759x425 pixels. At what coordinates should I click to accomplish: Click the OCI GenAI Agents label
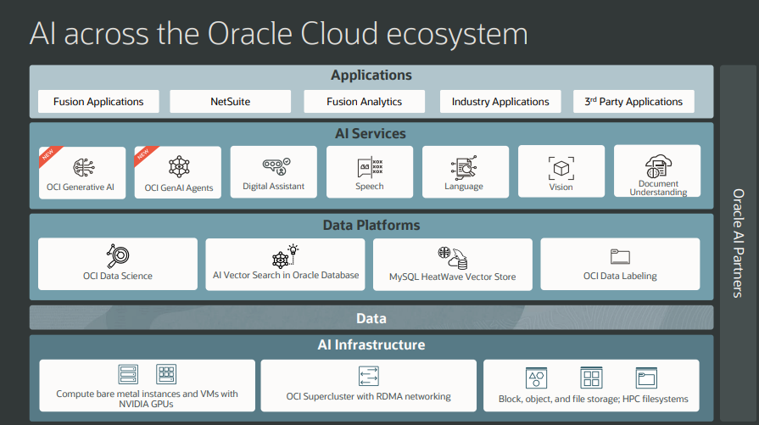coord(179,187)
